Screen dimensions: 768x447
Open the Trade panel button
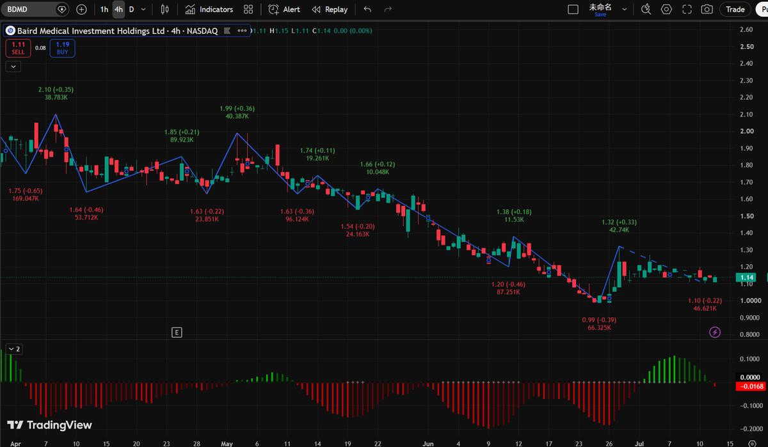click(735, 10)
